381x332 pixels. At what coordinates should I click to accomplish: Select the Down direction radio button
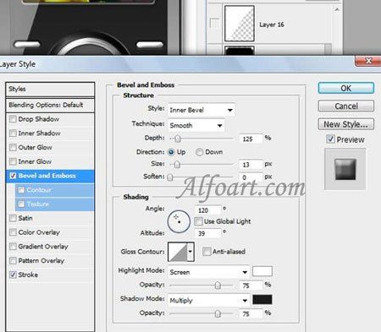coord(199,152)
